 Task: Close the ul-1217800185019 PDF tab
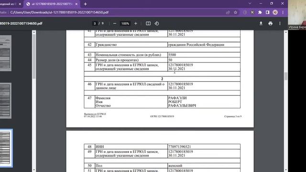tap(76, 4)
